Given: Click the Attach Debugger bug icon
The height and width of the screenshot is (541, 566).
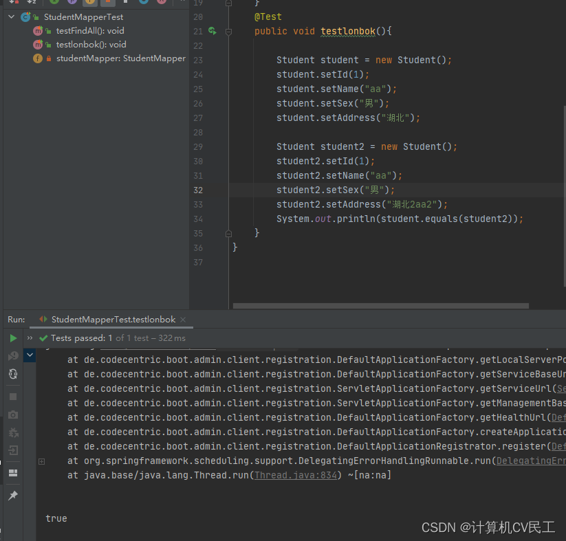Looking at the screenshot, I should click(x=13, y=432).
